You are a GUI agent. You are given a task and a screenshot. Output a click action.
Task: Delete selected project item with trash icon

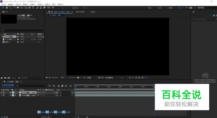point(19,78)
